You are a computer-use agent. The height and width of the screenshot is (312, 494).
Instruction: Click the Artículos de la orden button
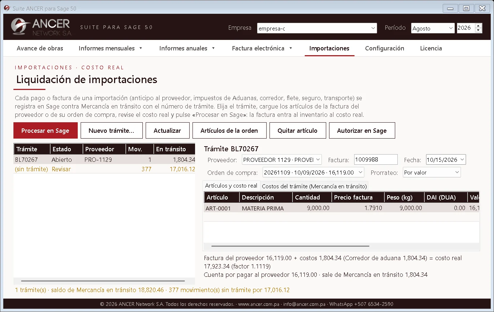tap(229, 131)
